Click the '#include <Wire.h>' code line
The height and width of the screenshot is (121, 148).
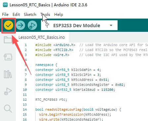pos(52,55)
